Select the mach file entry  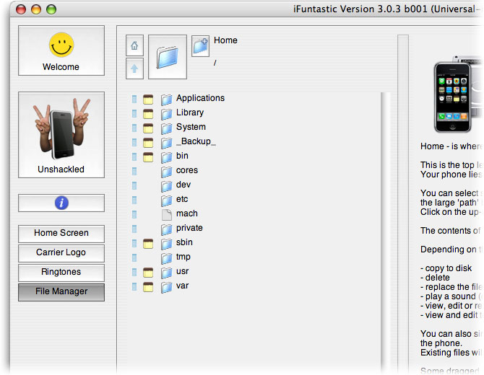pyautogui.click(x=186, y=214)
